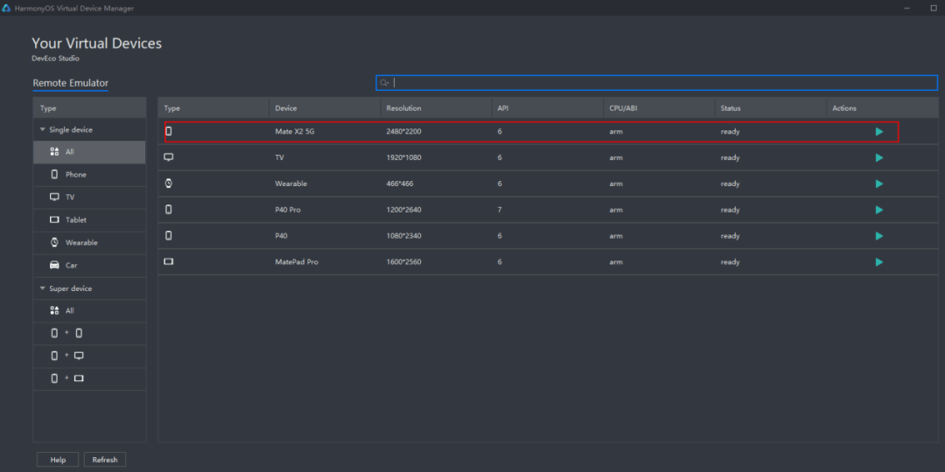Collapse the Super device group
Screen dimensions: 945x472
coord(43,288)
